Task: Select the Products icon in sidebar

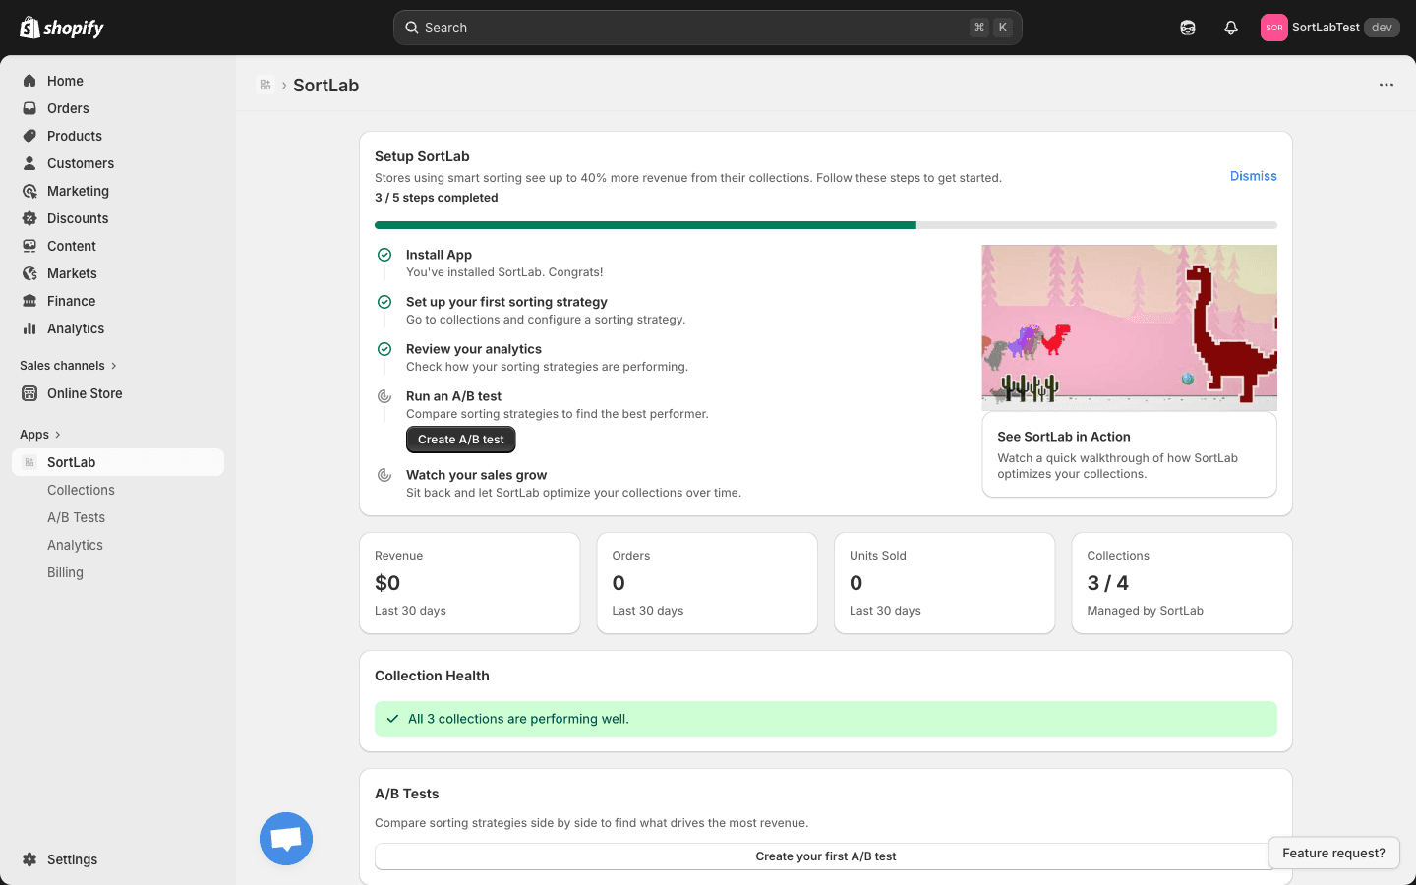Action: 29,136
